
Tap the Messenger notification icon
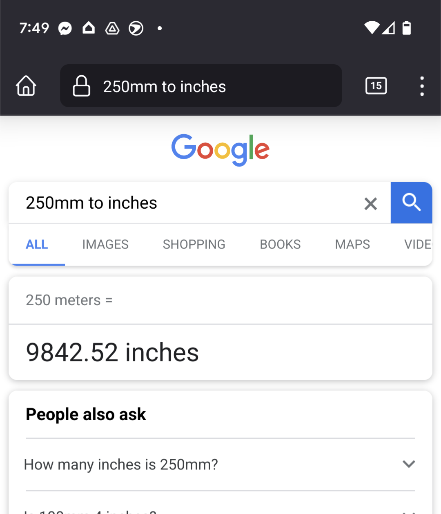click(x=65, y=28)
